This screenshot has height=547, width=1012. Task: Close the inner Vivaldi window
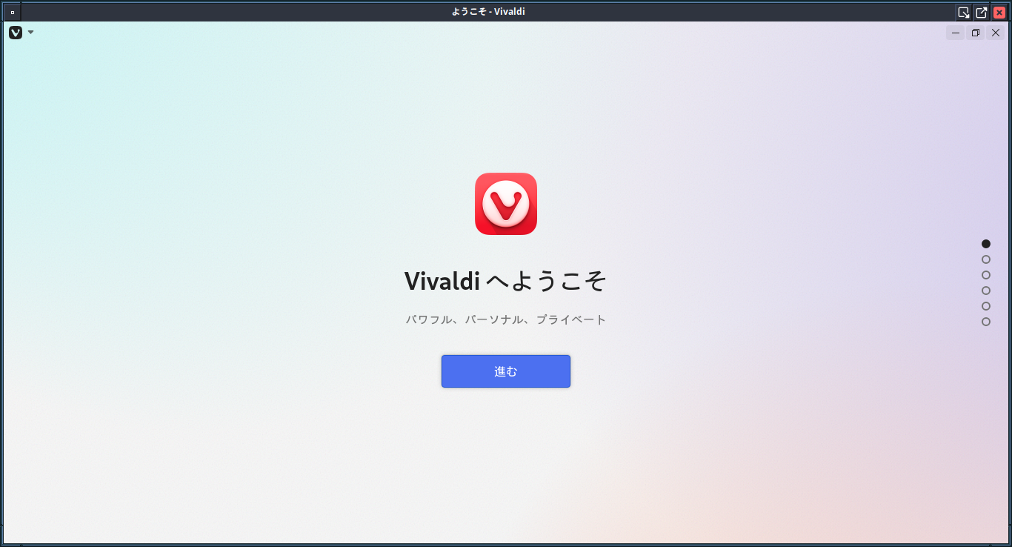[996, 33]
